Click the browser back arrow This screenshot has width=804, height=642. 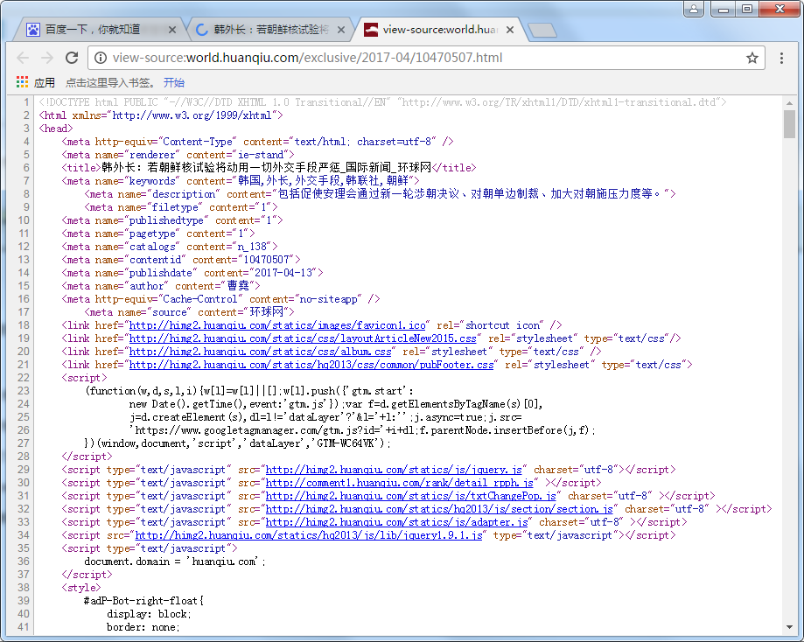[x=23, y=58]
